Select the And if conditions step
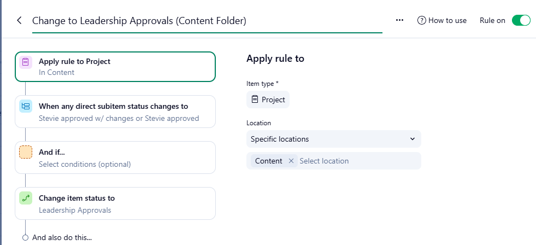Viewport: 536px width, 245px height. (x=115, y=157)
